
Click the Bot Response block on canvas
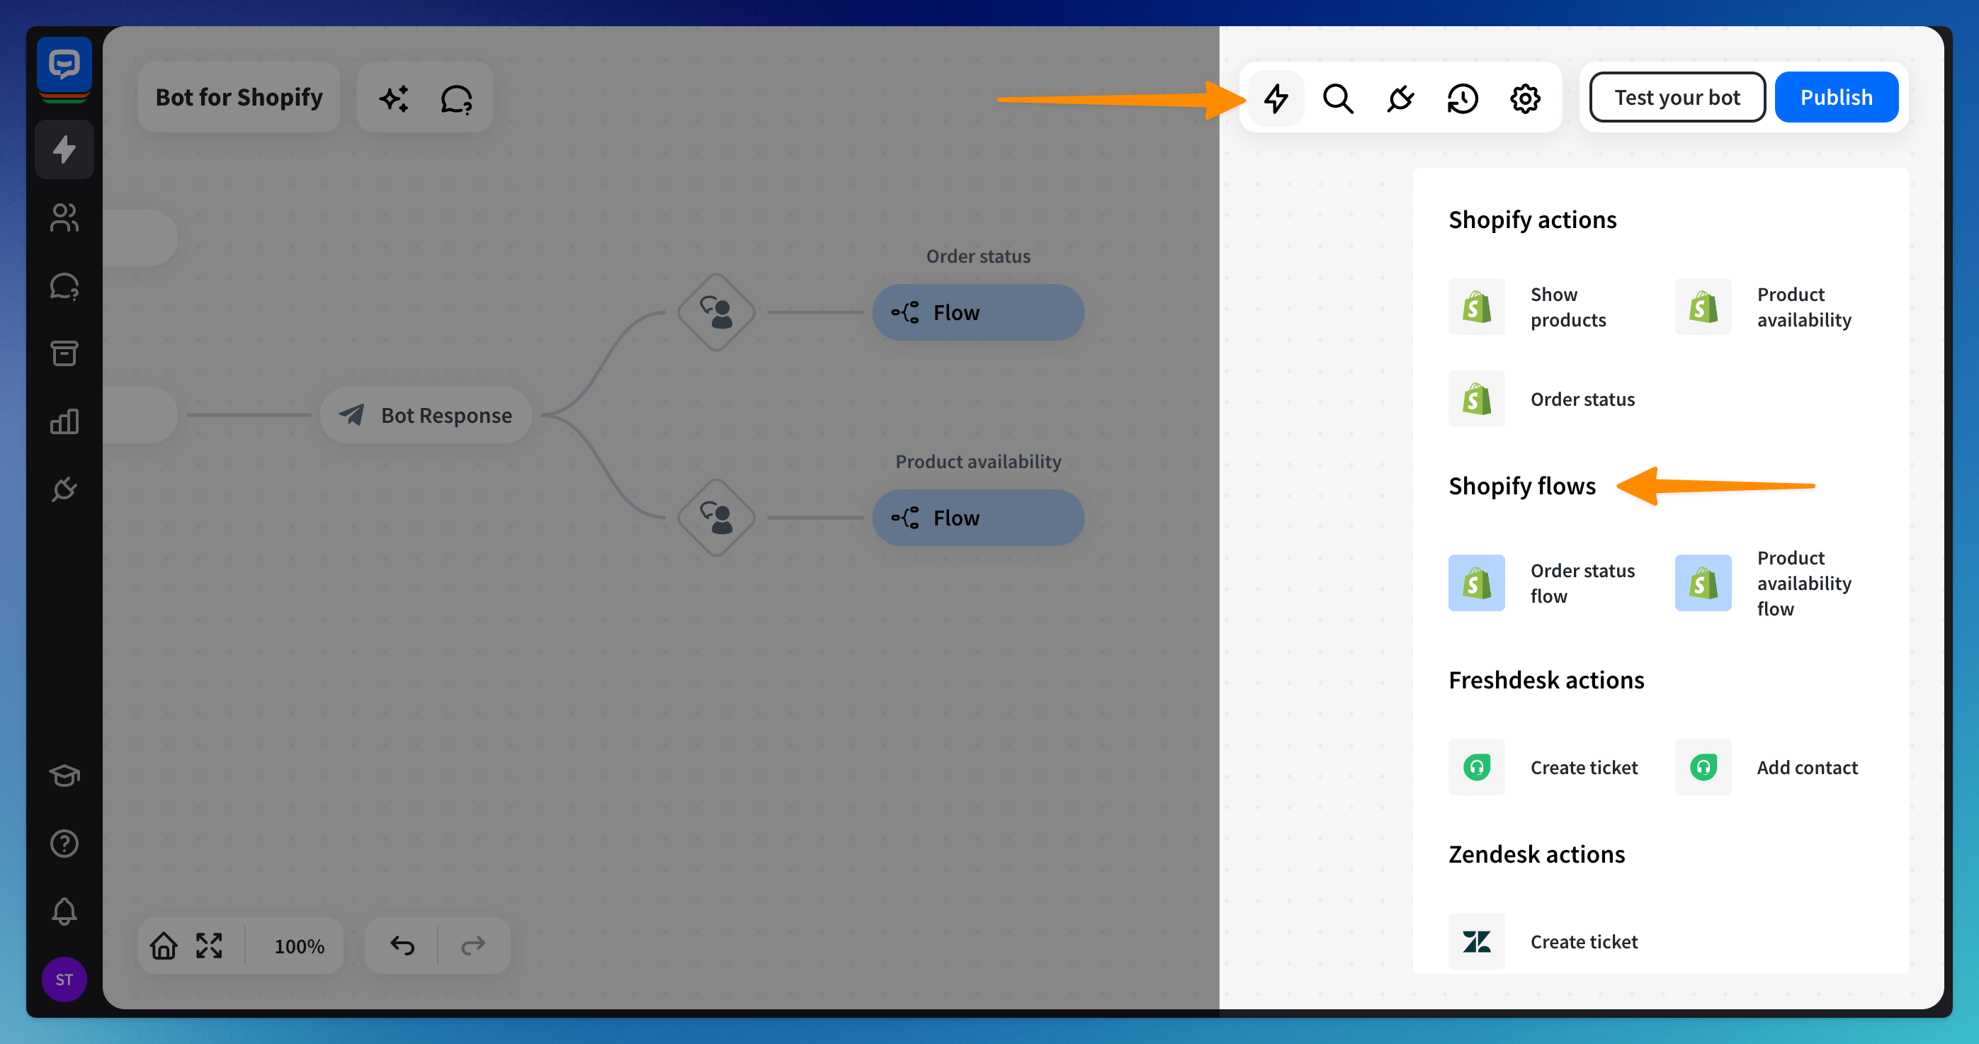(x=426, y=415)
